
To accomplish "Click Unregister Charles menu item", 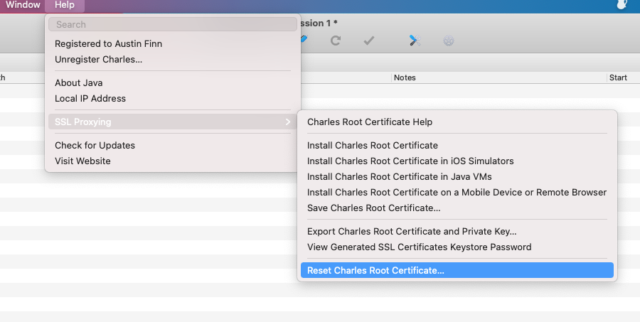I will (98, 60).
